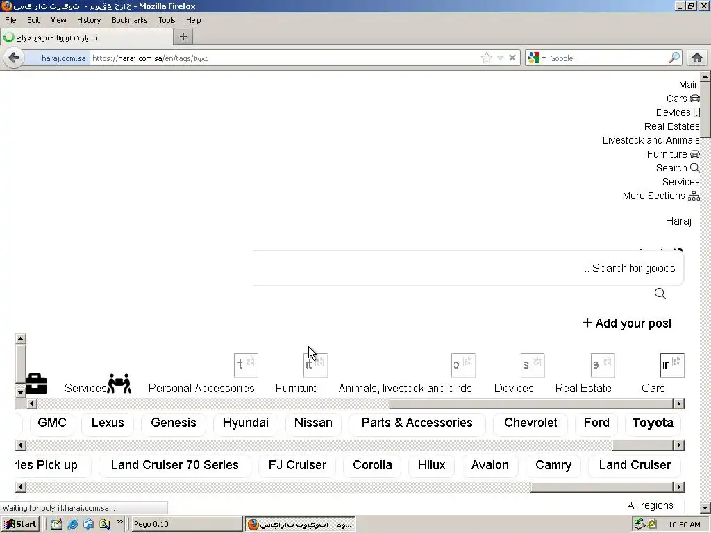Click the browser URL address bar
The height and width of the screenshot is (533, 711).
coord(285,58)
